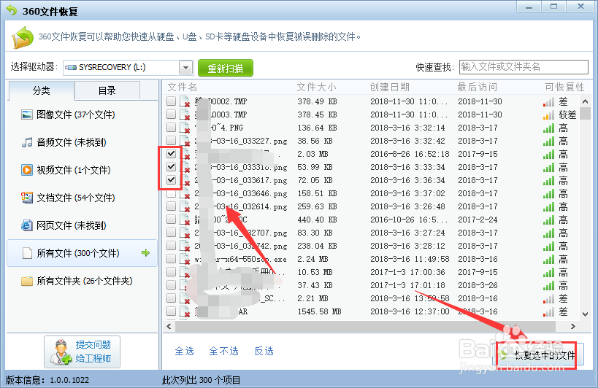Click the video files play icon

[27, 170]
